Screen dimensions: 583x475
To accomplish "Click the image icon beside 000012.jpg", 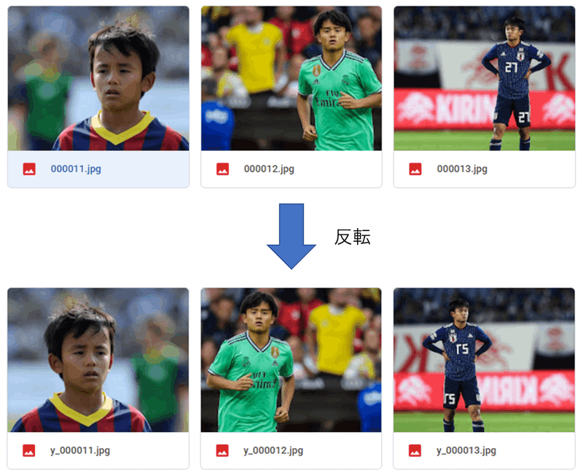I will coord(223,169).
